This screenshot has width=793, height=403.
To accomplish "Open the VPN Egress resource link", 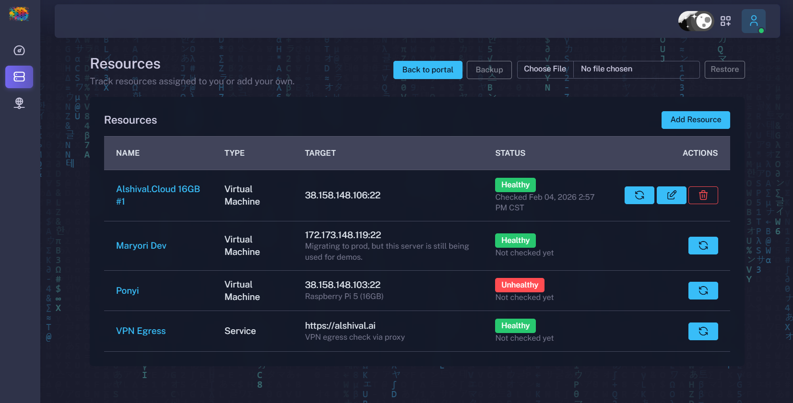I will 141,331.
